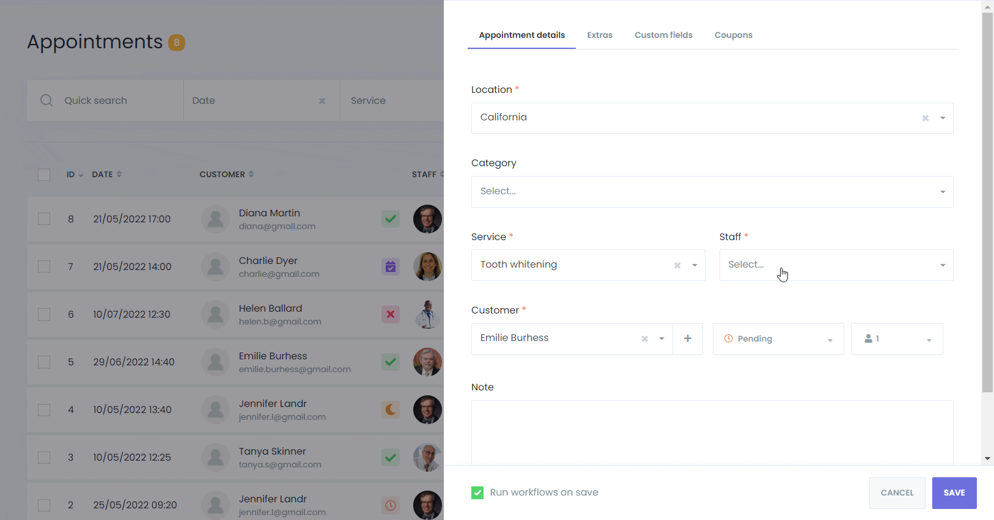This screenshot has width=994, height=520.
Task: Open the Category dropdown
Action: click(712, 192)
